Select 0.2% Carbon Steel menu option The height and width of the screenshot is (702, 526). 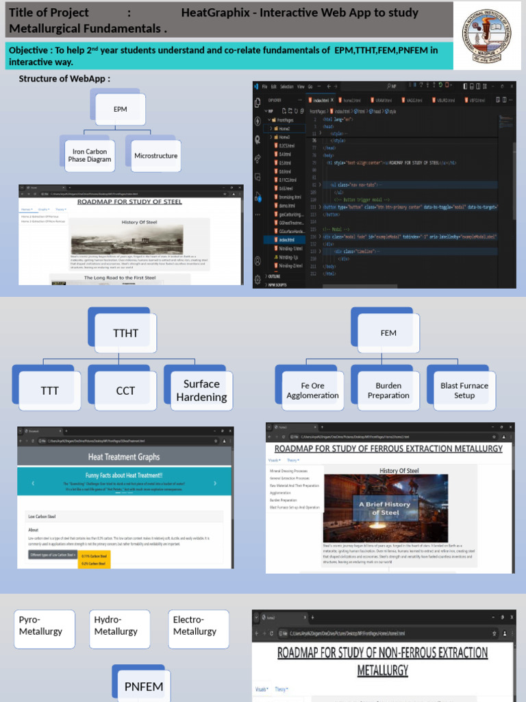[x=94, y=564]
